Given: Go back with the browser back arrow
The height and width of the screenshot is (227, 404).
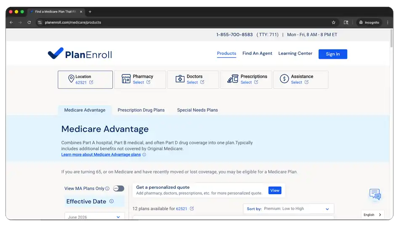Looking at the screenshot, I should click(11, 22).
